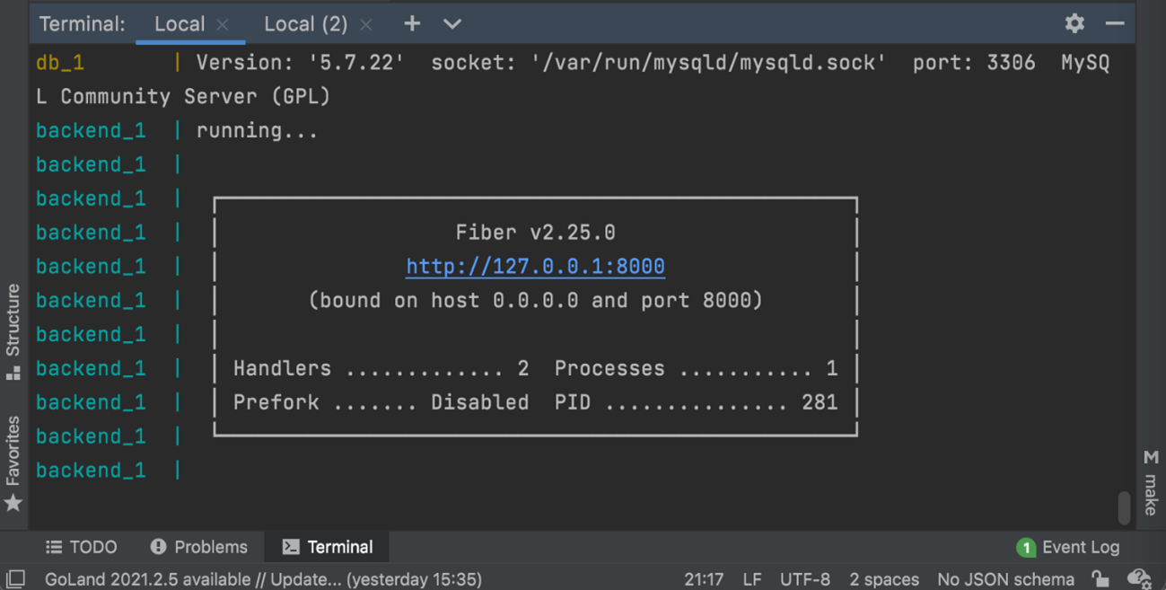Viewport: 1166px width, 590px height.
Task: Open the LF line separator selector
Action: 751,579
